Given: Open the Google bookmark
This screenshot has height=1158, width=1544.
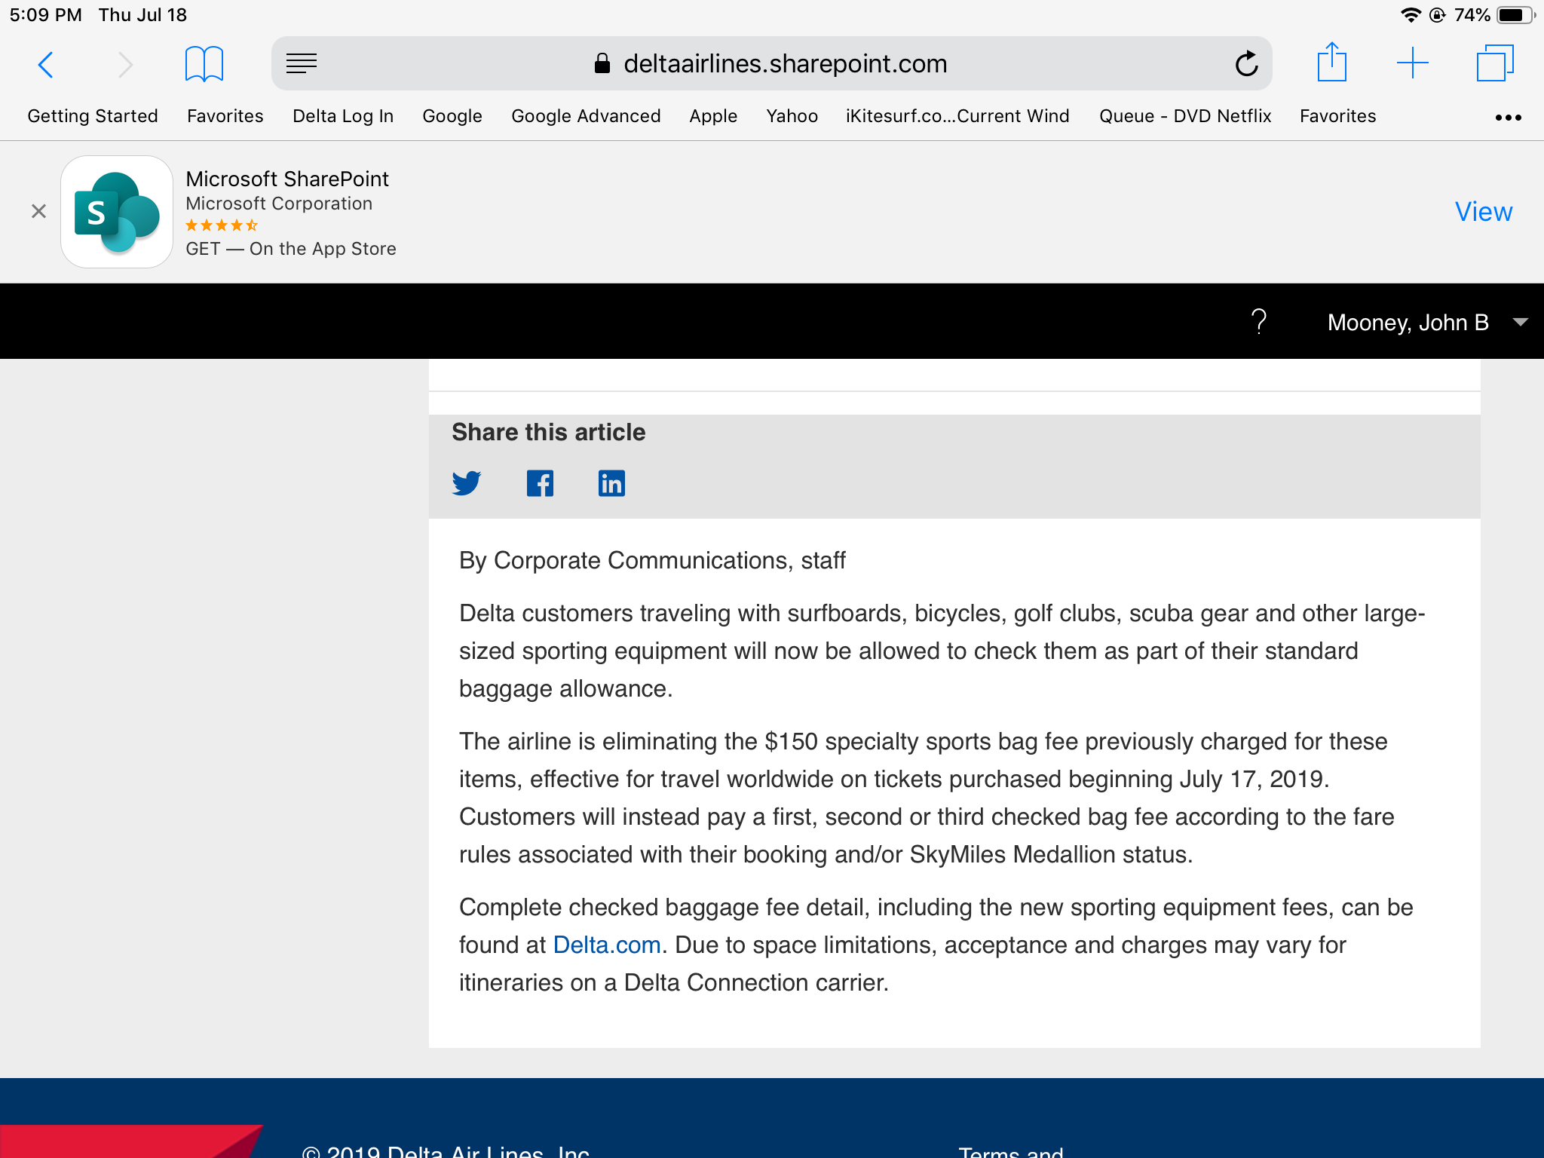Looking at the screenshot, I should 452,116.
